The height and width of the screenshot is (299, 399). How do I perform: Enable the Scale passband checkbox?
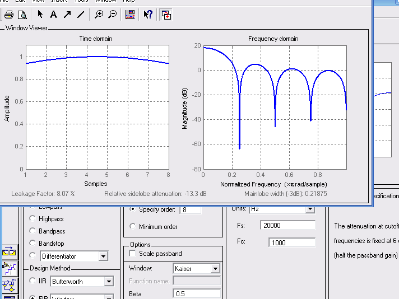(133, 254)
